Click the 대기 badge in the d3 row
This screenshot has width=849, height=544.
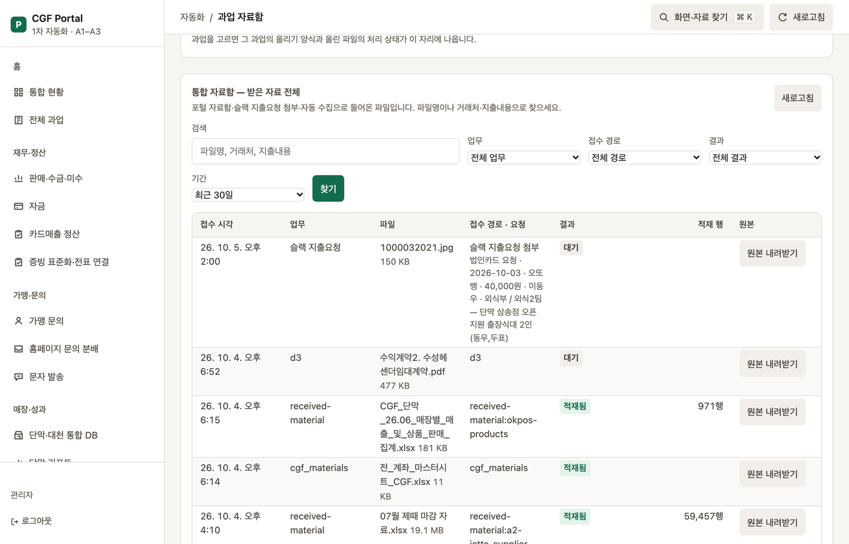(571, 358)
